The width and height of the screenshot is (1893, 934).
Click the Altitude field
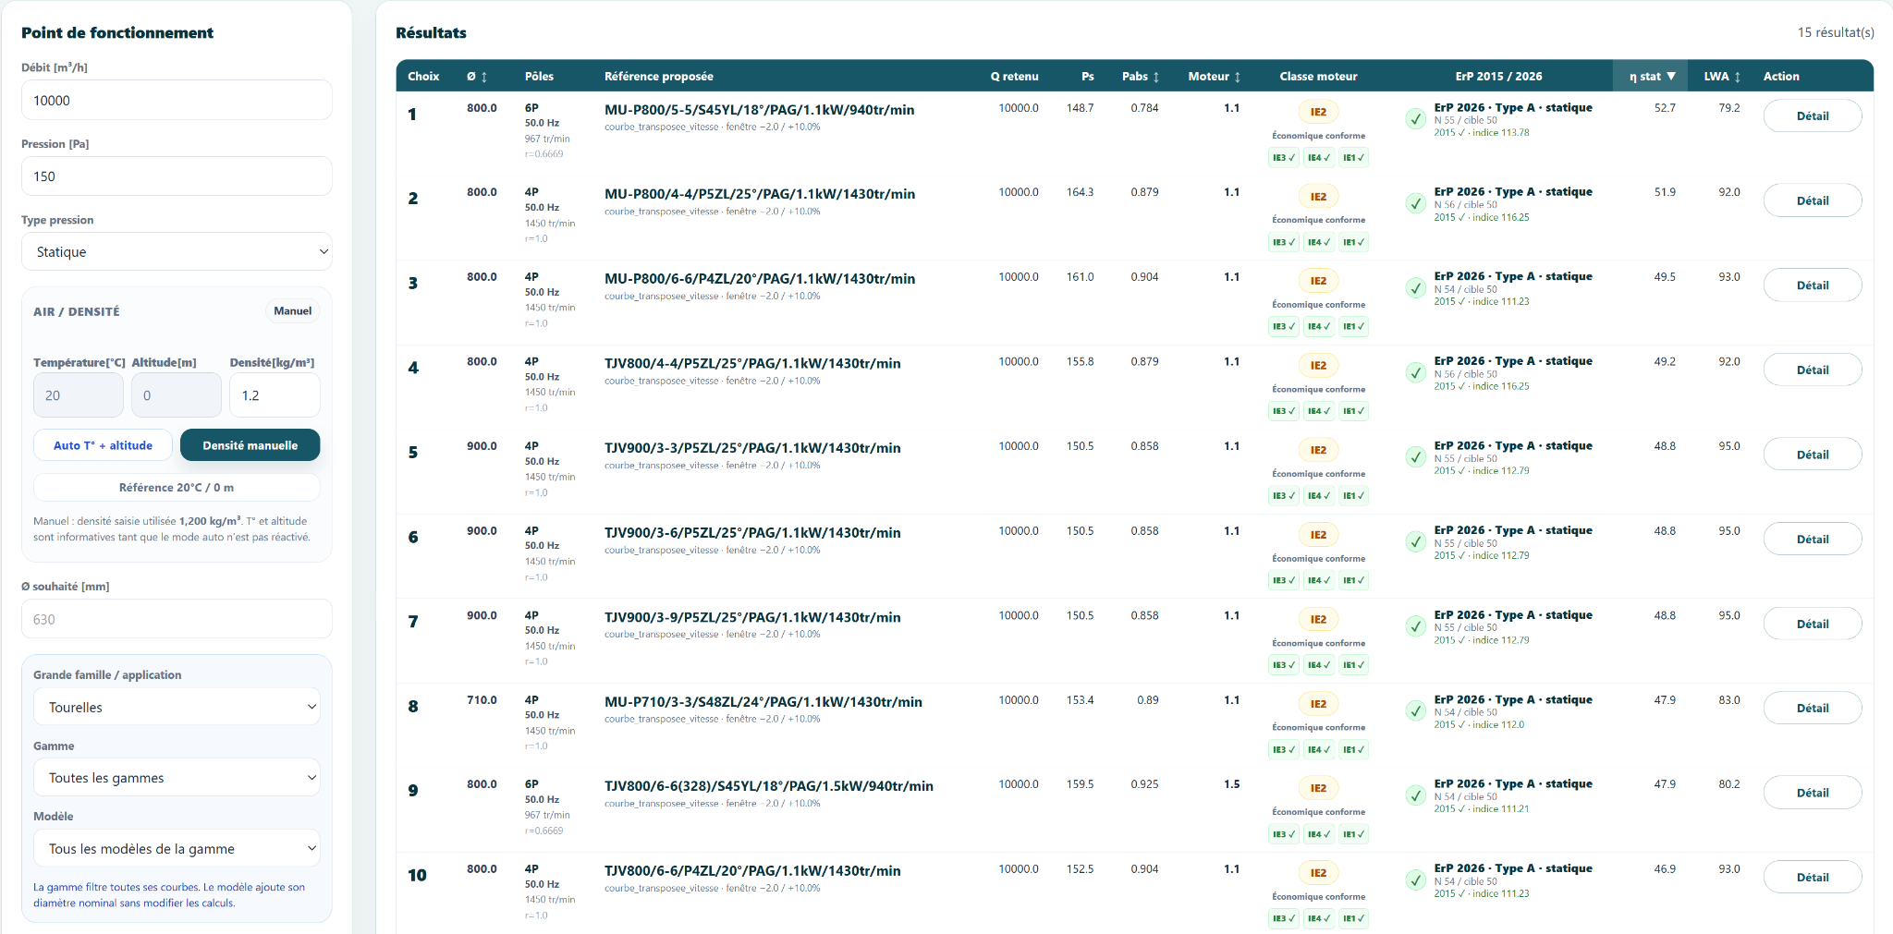(176, 395)
